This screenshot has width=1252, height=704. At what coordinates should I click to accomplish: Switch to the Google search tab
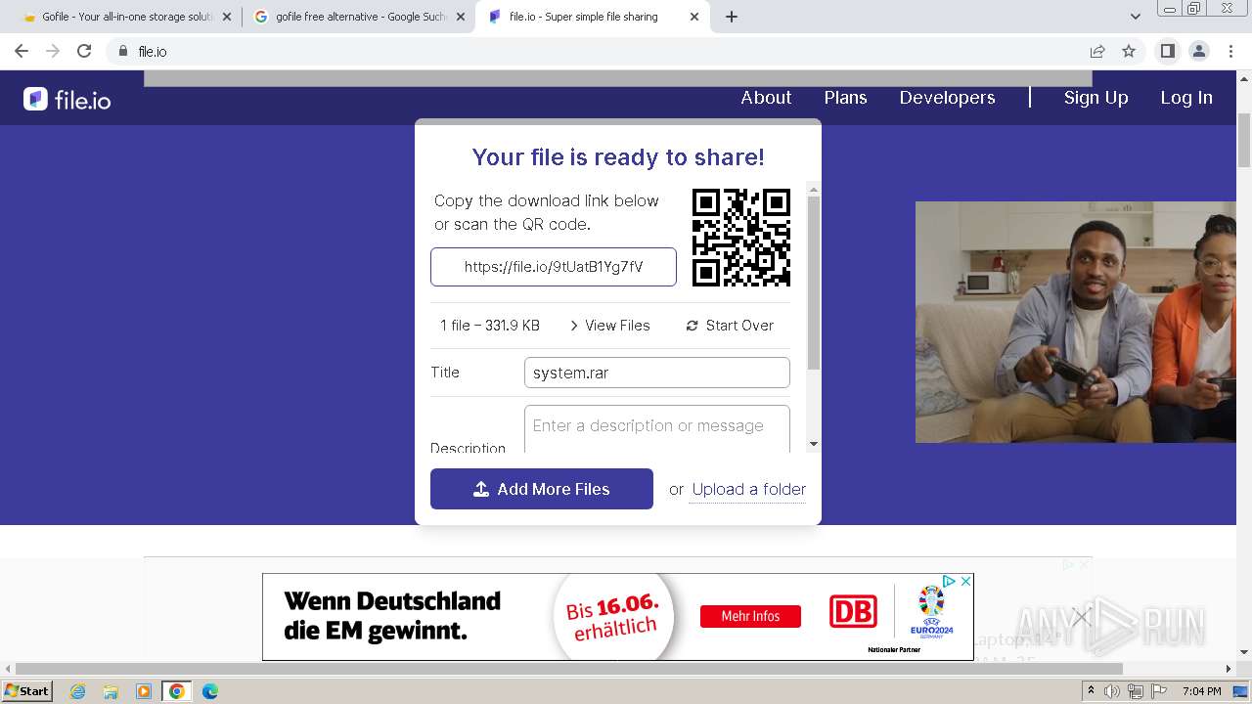(358, 17)
